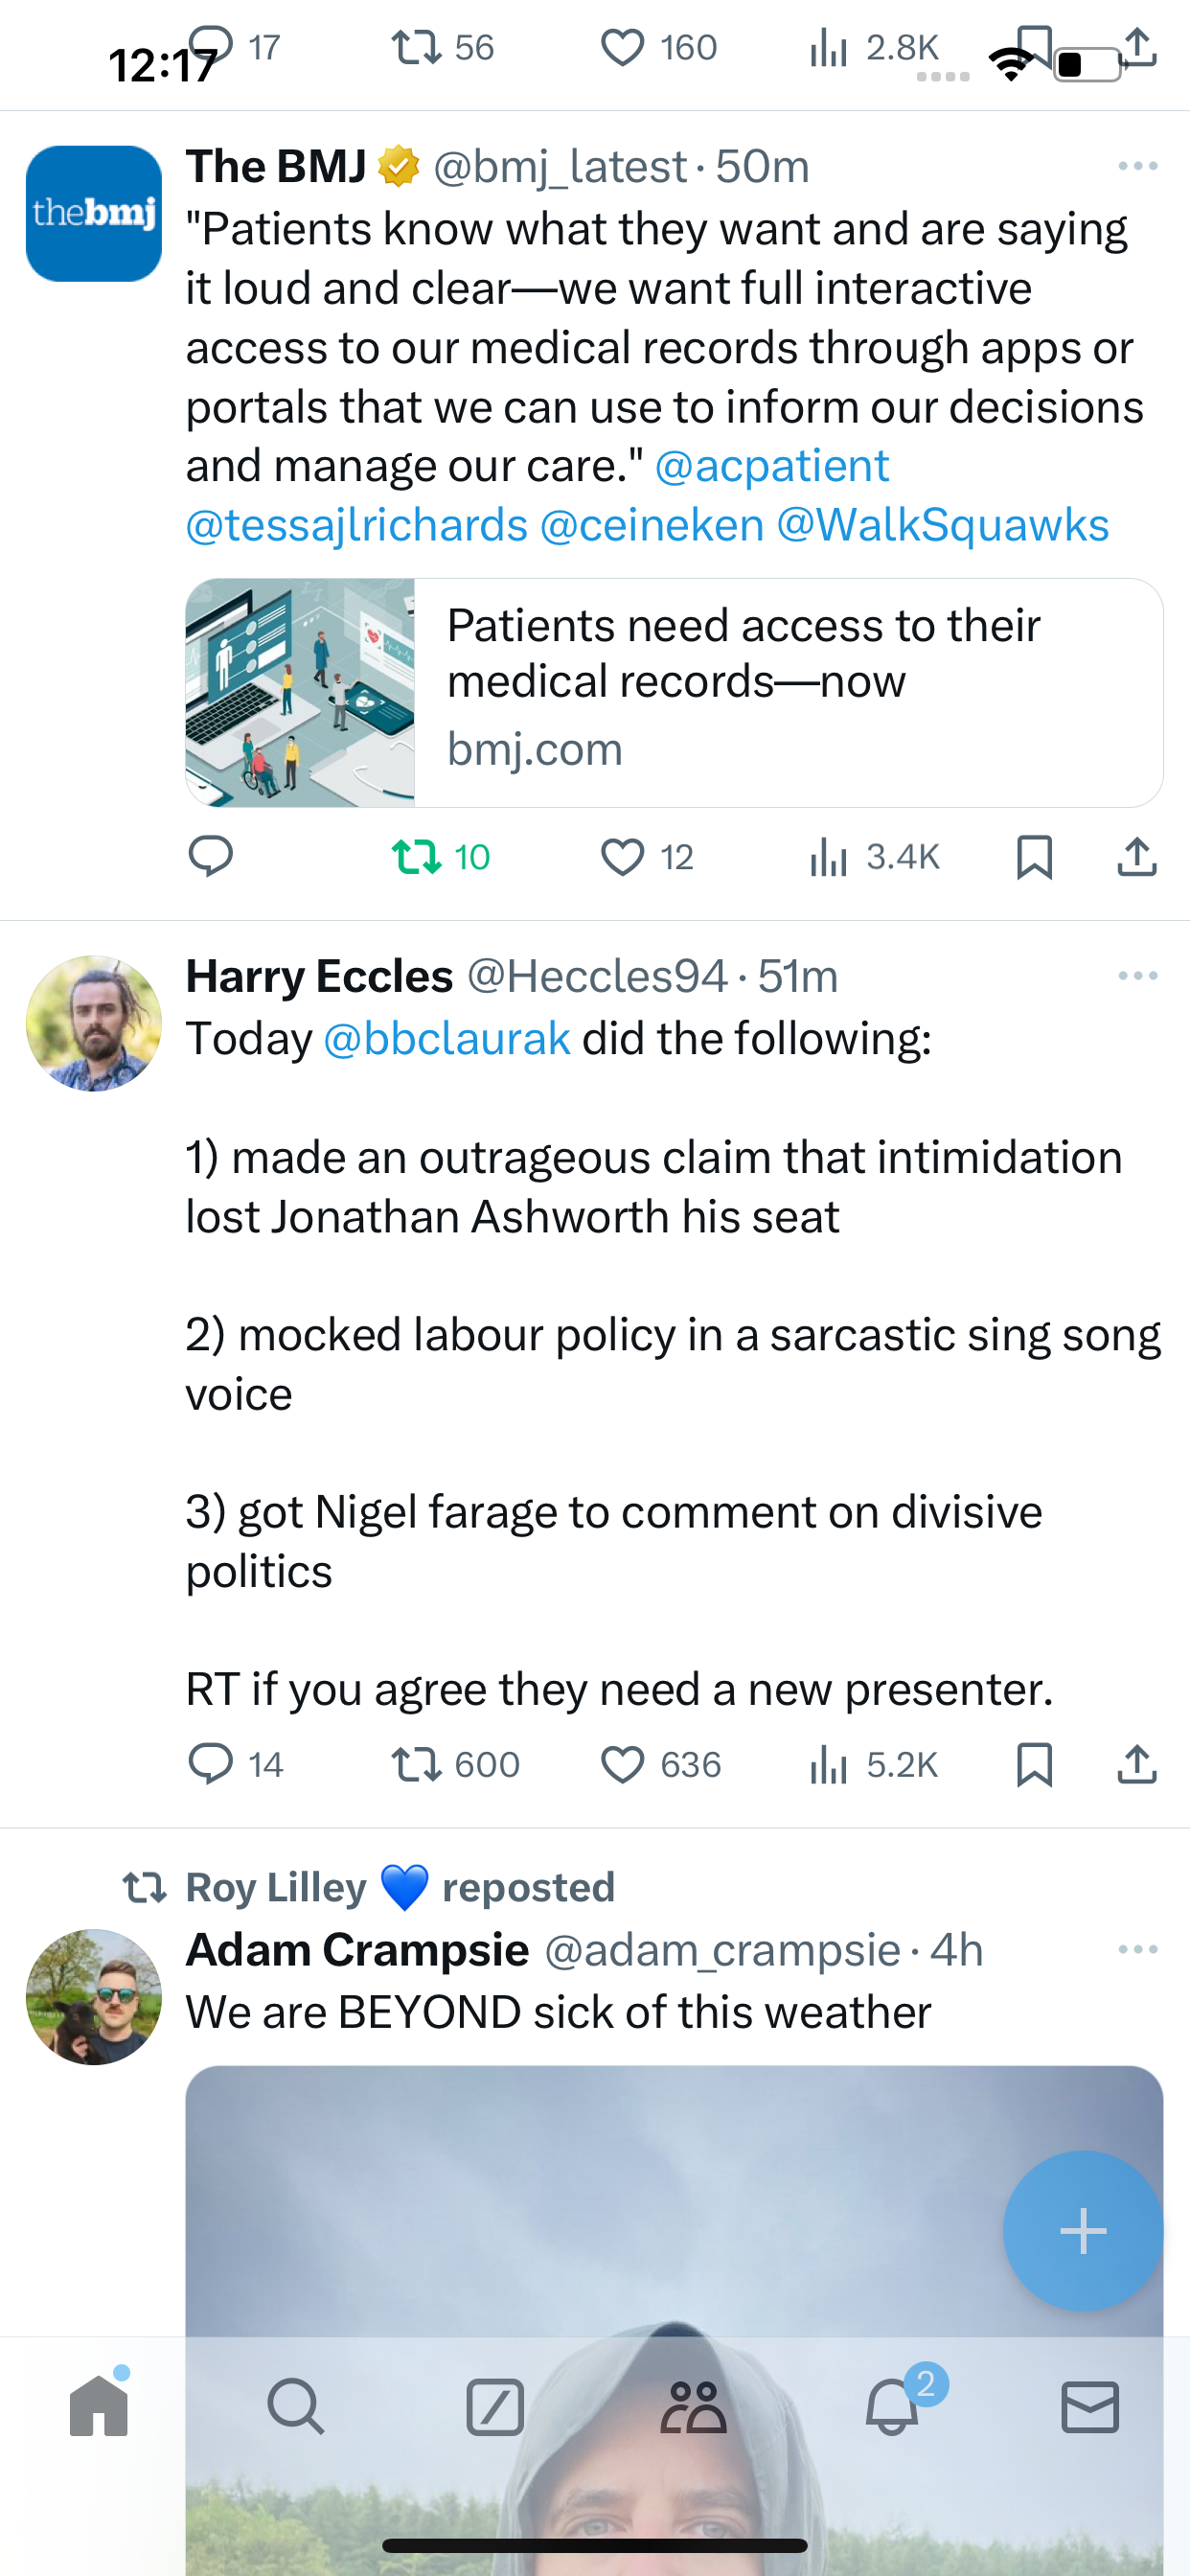Like The BMJ tweet
The width and height of the screenshot is (1190, 2576).
(622, 857)
